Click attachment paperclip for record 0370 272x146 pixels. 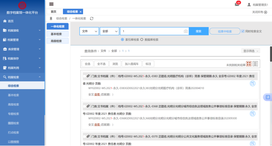[88, 137]
